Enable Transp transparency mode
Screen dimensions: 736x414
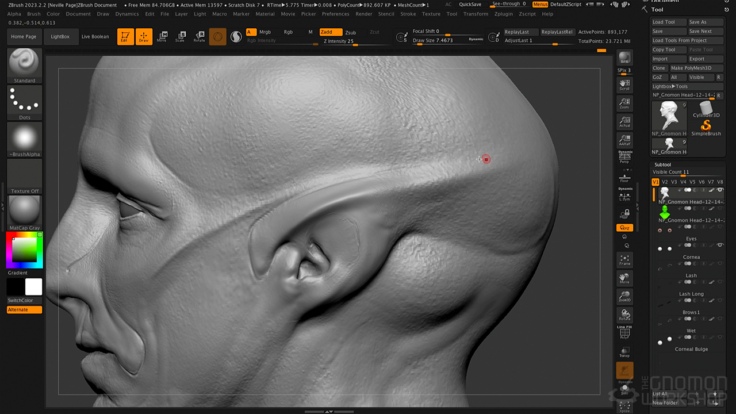(x=624, y=352)
